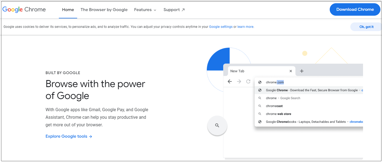Dismiss cookie notice with Ok, got it
The height and width of the screenshot is (162, 382).
(366, 27)
